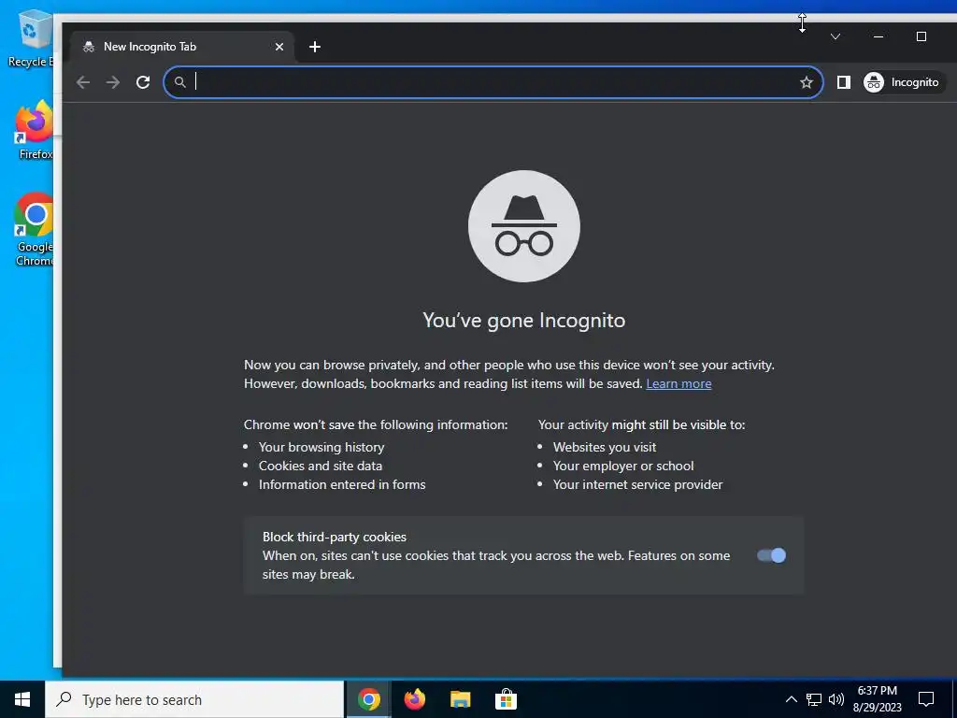The image size is (957, 718).
Task: Click the magnifier icon in the address bar
Action: point(180,82)
